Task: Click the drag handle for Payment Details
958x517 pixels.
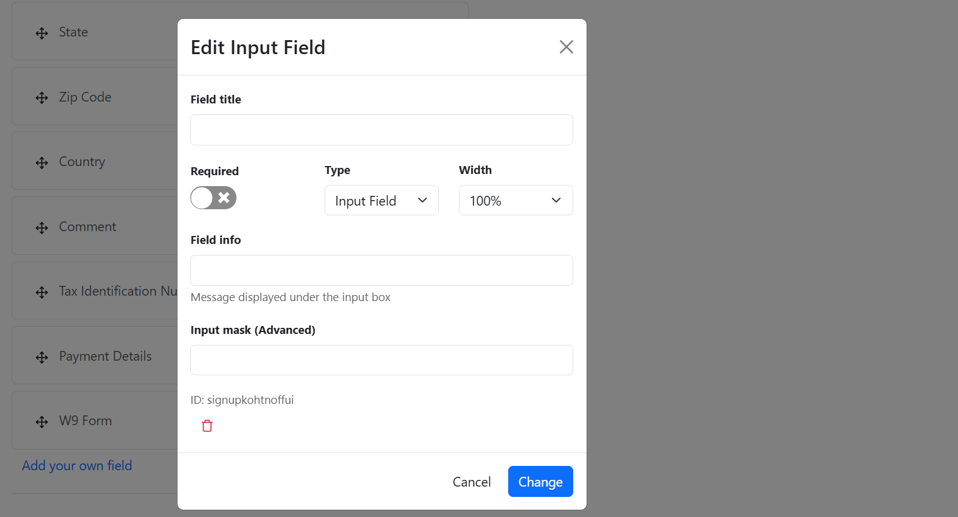Action: (x=42, y=358)
